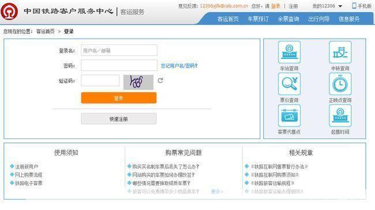Click the 登录 link in the header
This screenshot has height=210, width=375.
pyautogui.click(x=276, y=6)
